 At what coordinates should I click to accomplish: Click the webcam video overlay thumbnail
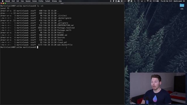click(x=158, y=88)
